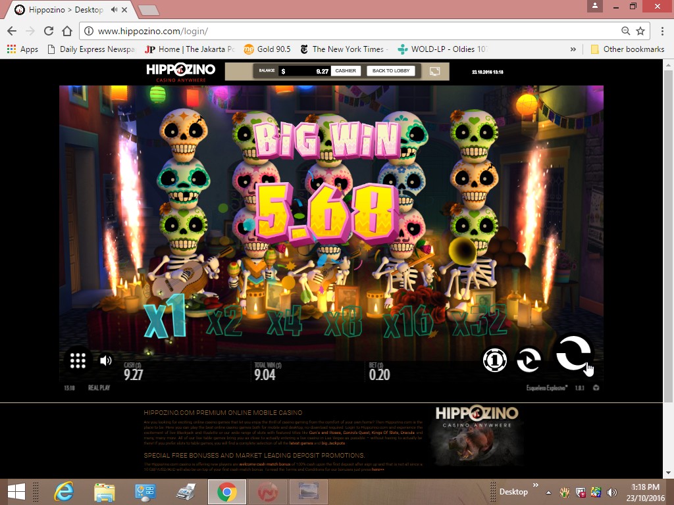Screen dimensions: 674x505
Task: Switch to the Chrome taskbar button
Action: pyautogui.click(x=227, y=492)
